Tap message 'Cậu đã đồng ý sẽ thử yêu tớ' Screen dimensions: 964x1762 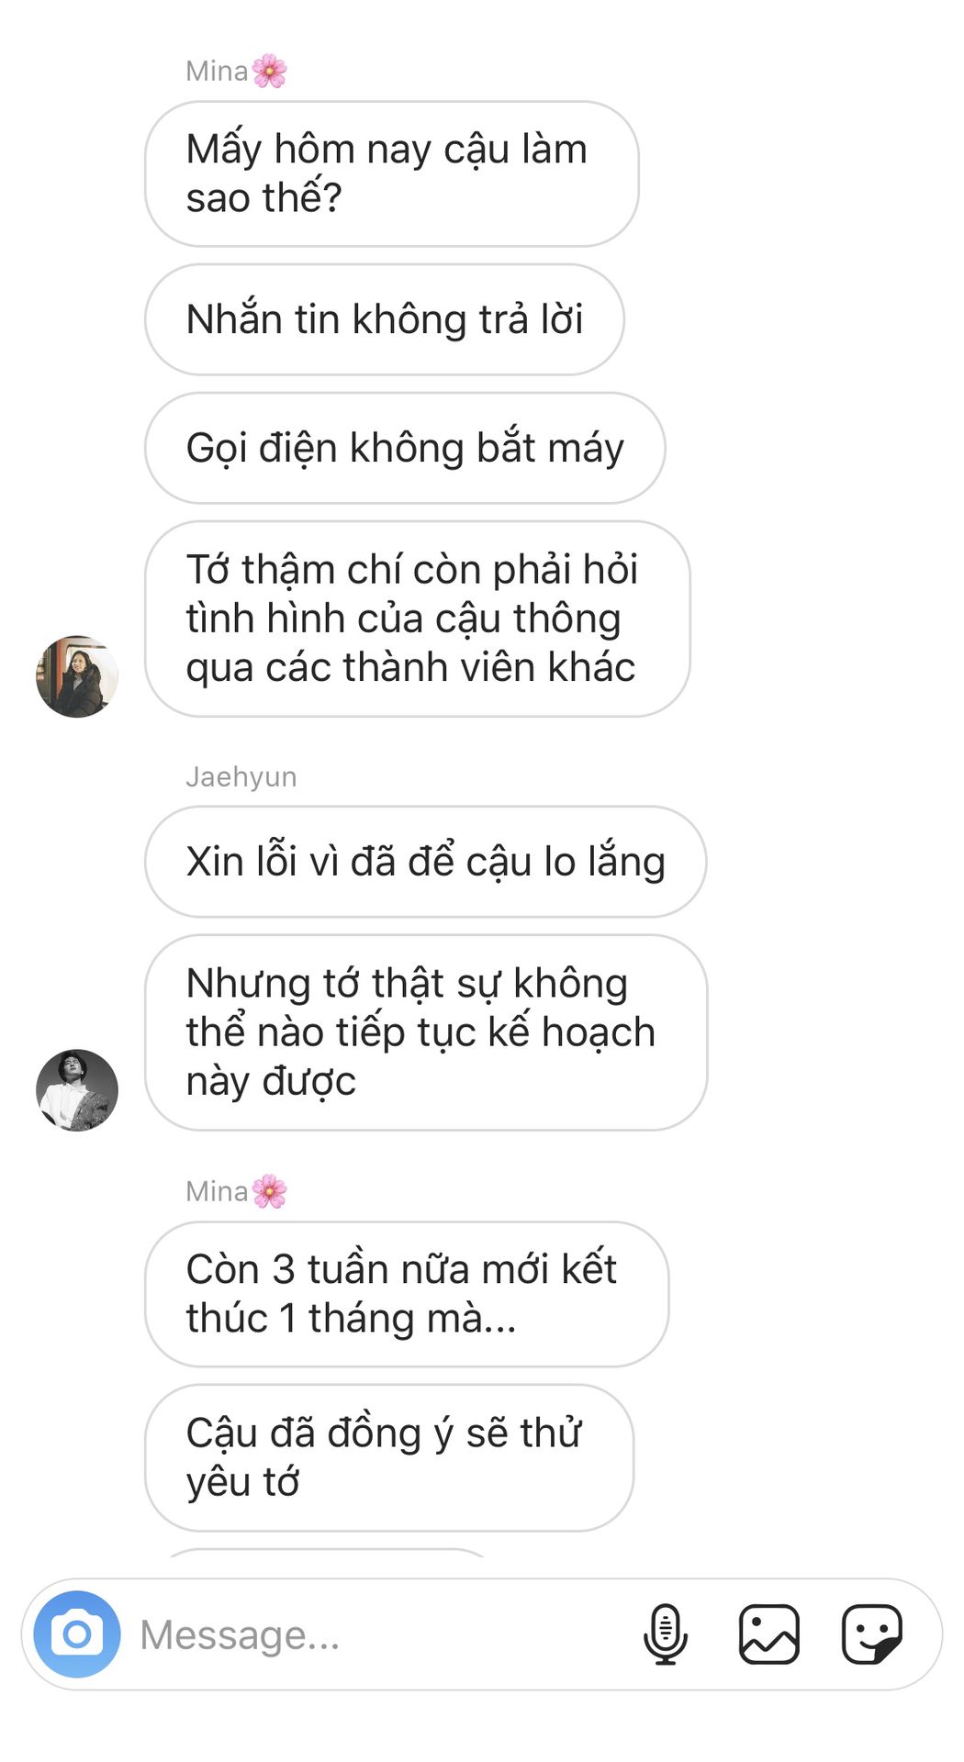point(389,1457)
